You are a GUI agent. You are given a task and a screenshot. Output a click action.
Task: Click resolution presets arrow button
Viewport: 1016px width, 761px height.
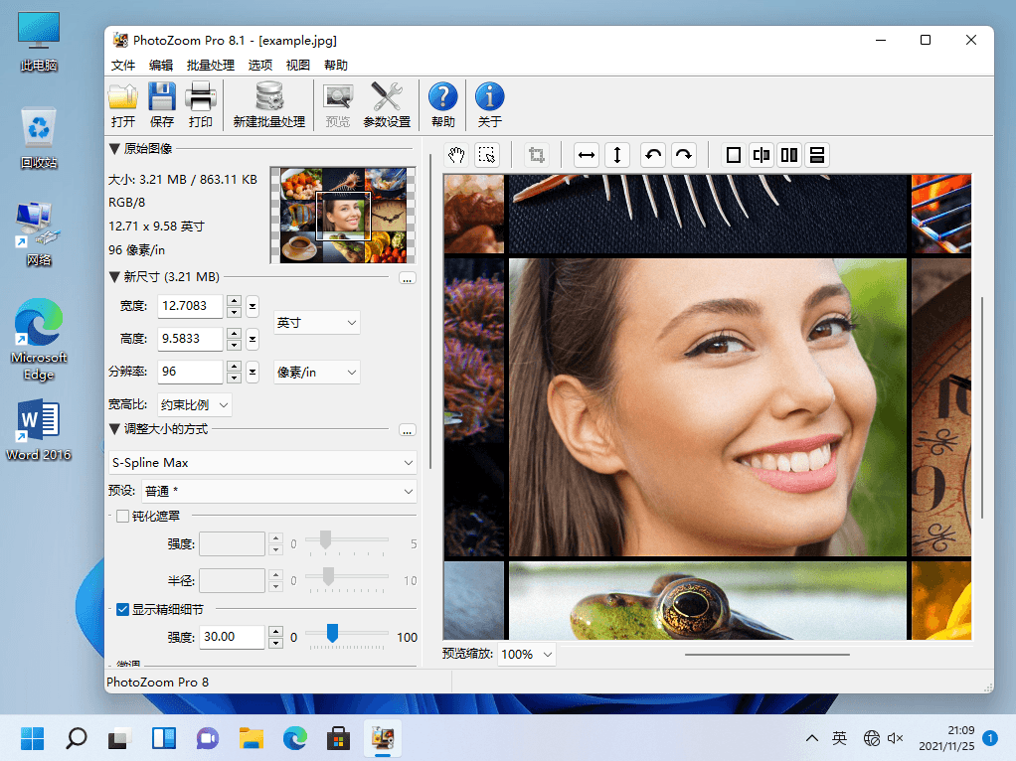(x=253, y=372)
